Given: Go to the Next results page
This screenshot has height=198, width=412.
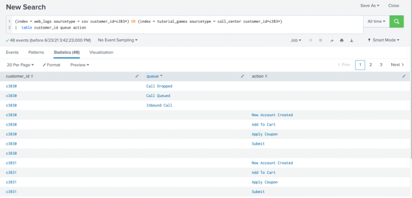Looking at the screenshot, I should (x=397, y=65).
